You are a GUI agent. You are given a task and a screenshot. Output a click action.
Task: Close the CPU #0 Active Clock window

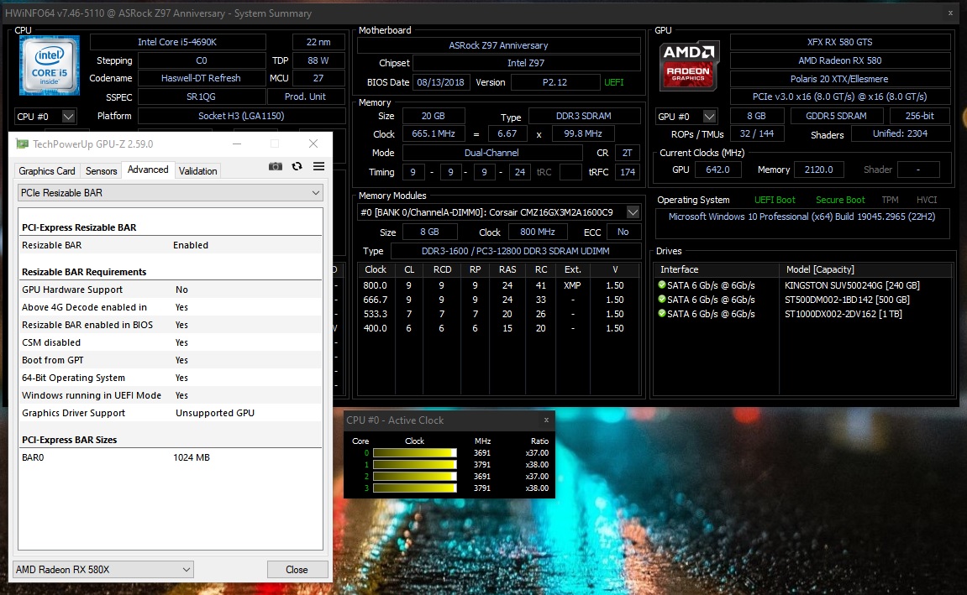546,420
